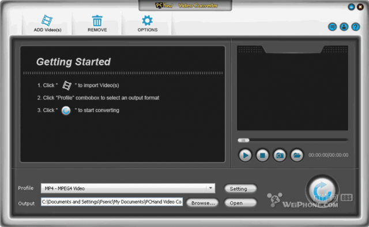Click the "00:00:00/00:00:00" time readout

pos(328,155)
